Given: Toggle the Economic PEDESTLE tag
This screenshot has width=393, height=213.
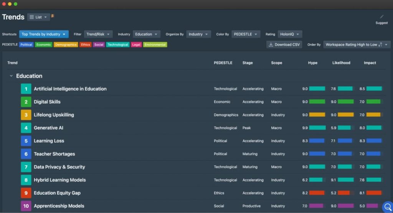Looking at the screenshot, I should coord(44,45).
